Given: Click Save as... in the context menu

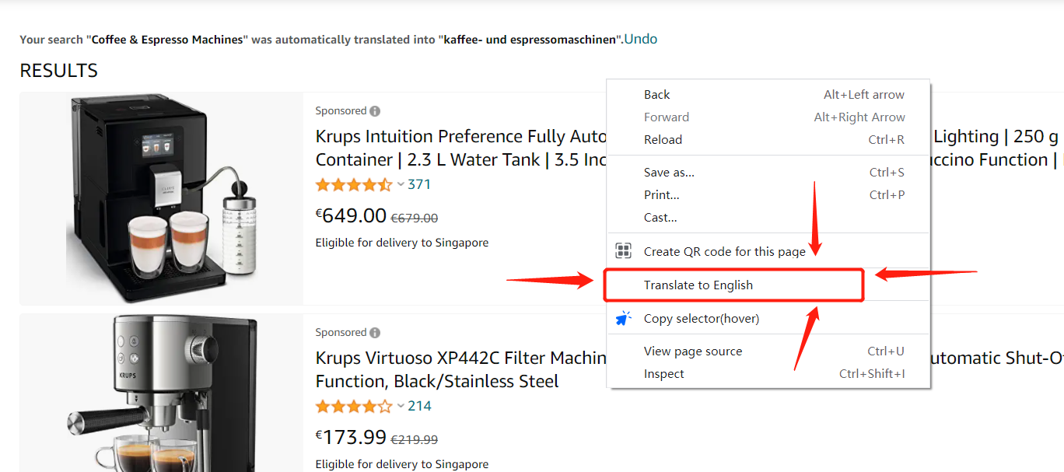Looking at the screenshot, I should click(670, 172).
